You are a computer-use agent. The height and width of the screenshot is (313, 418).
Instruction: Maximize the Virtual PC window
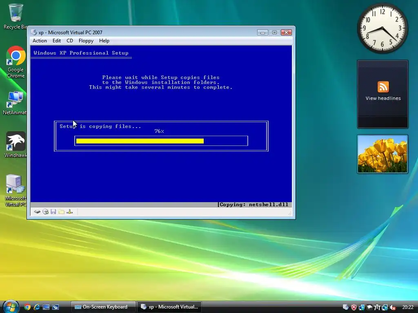click(274, 33)
